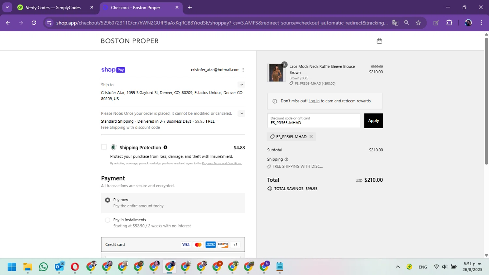Open the Shop Pay account options menu
The height and width of the screenshot is (275, 489).
tap(243, 70)
